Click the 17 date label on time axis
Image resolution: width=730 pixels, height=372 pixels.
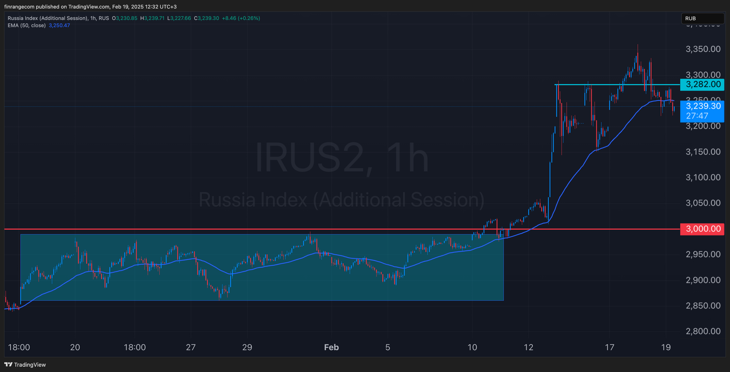click(610, 347)
